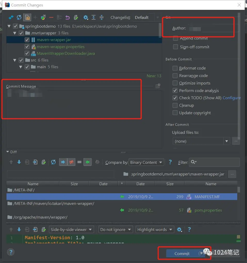Toggle blue right-arrow new files filter
The width and height of the screenshot is (247, 263).
[x=63, y=162]
